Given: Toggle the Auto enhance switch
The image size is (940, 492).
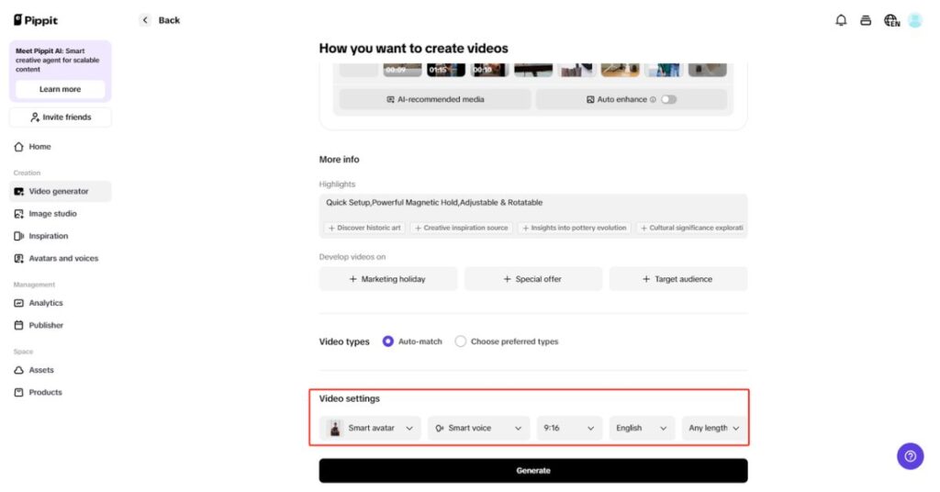Looking at the screenshot, I should point(669,99).
